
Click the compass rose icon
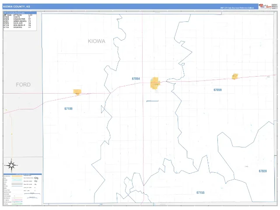coord(11,165)
